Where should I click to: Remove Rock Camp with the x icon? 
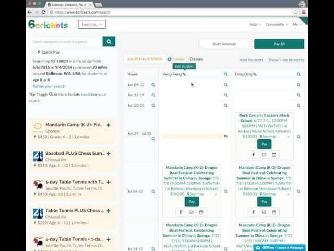click(x=289, y=137)
